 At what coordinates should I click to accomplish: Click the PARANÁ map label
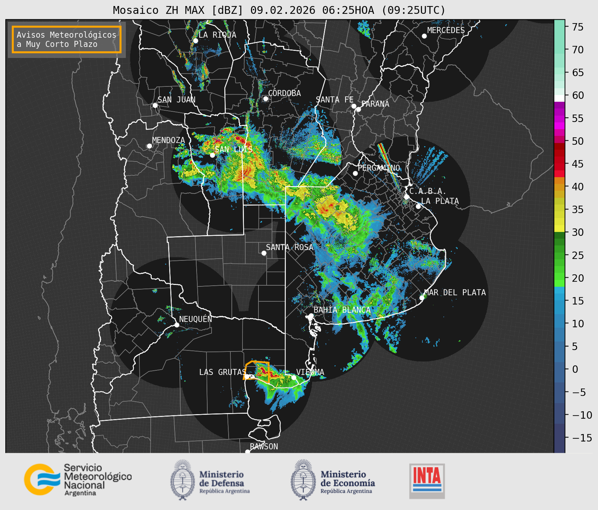tap(375, 104)
